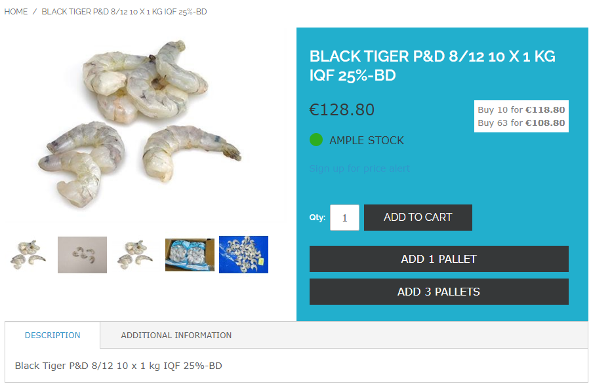Screen dimensions: 591x386
Task: Click the AMPLE STOCK label
Action: tap(367, 140)
